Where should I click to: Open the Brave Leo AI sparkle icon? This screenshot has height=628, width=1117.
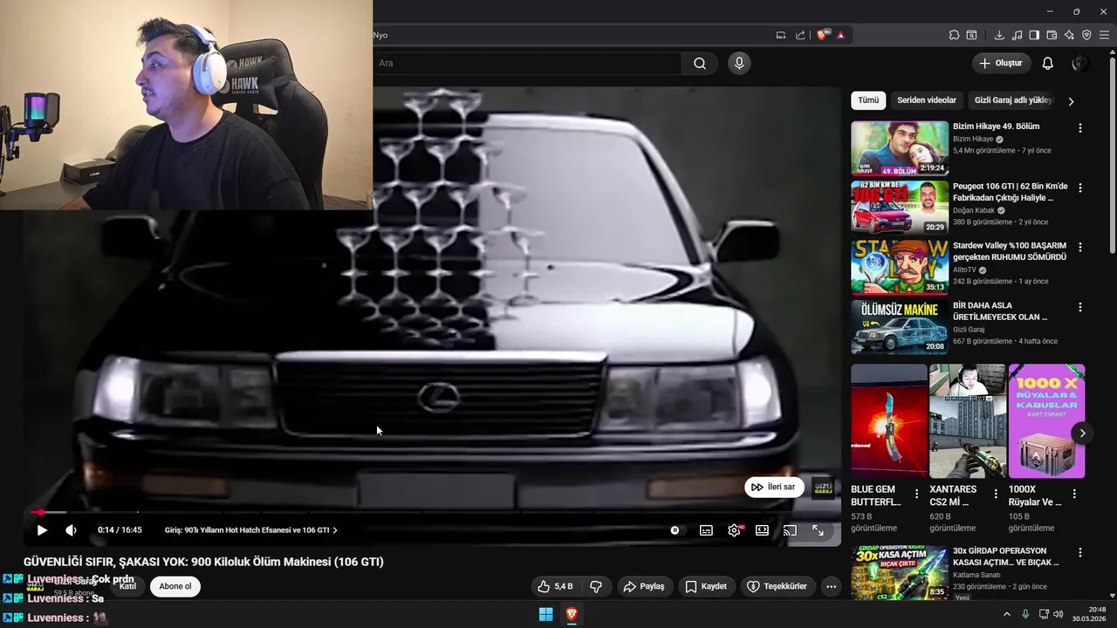pyautogui.click(x=1069, y=35)
